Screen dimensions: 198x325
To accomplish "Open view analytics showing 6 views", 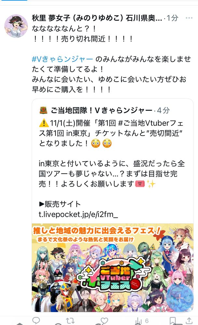I will tap(142, 321).
